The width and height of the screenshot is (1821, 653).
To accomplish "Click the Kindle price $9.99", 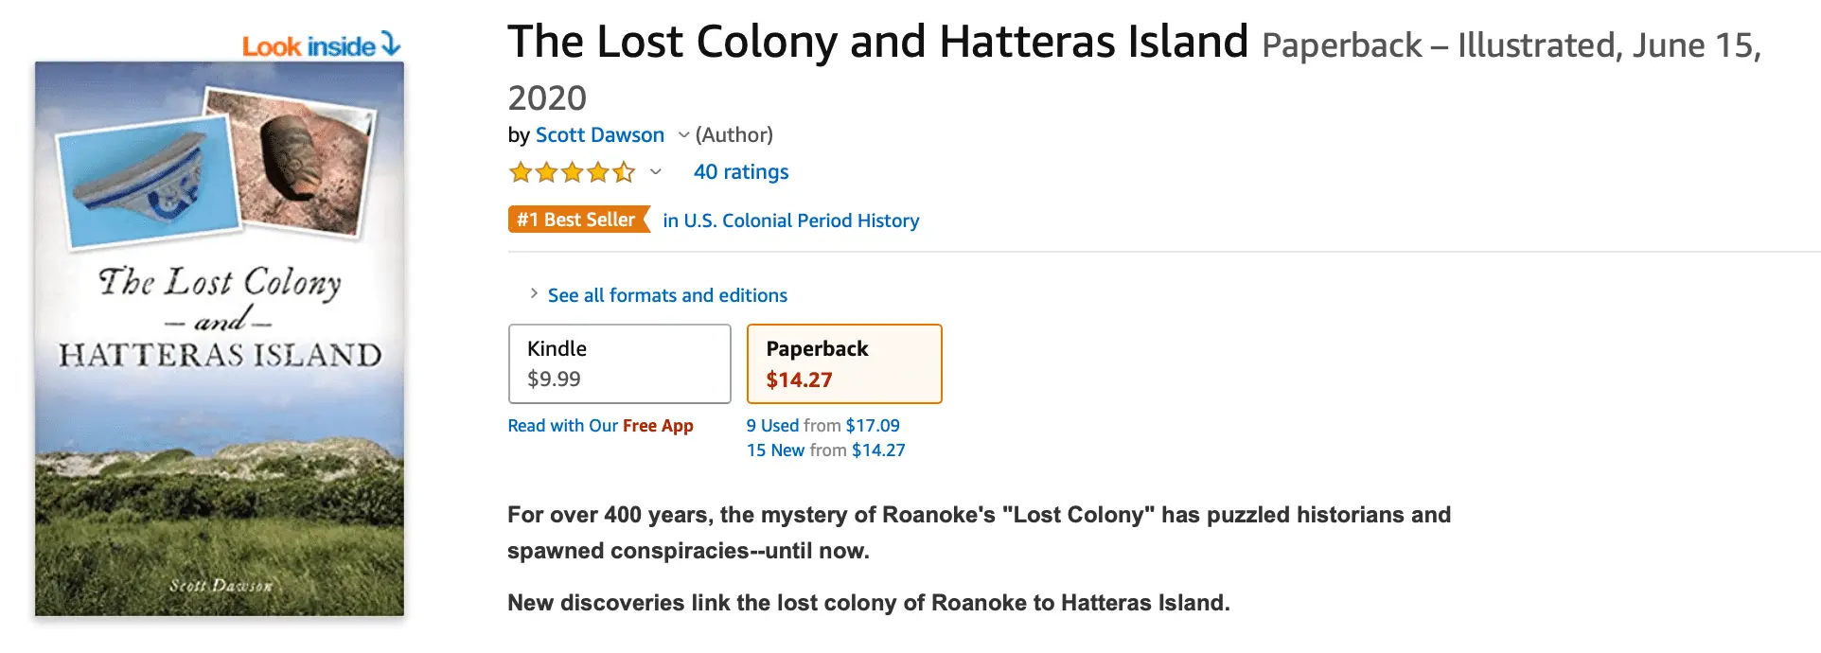I will (554, 379).
